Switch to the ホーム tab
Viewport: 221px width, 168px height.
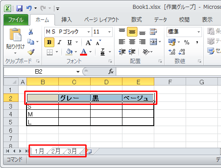[x=42, y=20]
